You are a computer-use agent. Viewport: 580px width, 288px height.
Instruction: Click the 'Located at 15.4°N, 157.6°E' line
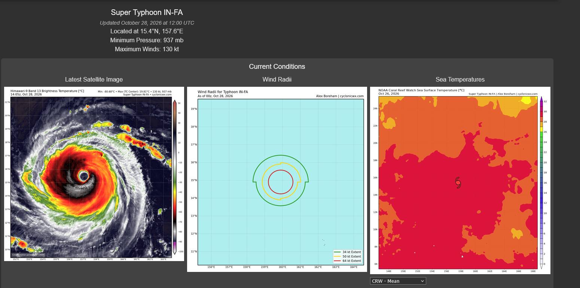pos(147,31)
